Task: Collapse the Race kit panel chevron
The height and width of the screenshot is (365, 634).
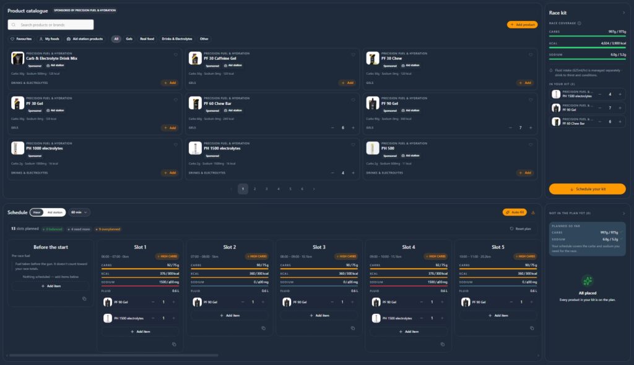Action: (623, 13)
